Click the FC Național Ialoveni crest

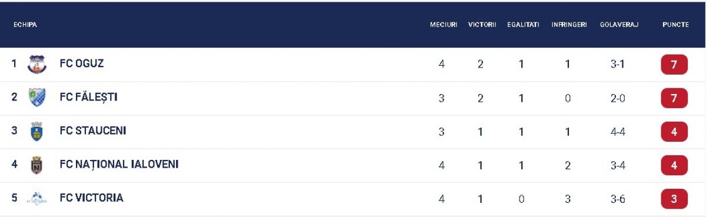click(x=37, y=165)
